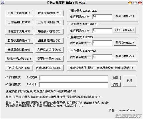Image resolution: width=143 pixels, height=119 pixels.
Task: Click author name seven-eleven
Action: [x=127, y=110]
